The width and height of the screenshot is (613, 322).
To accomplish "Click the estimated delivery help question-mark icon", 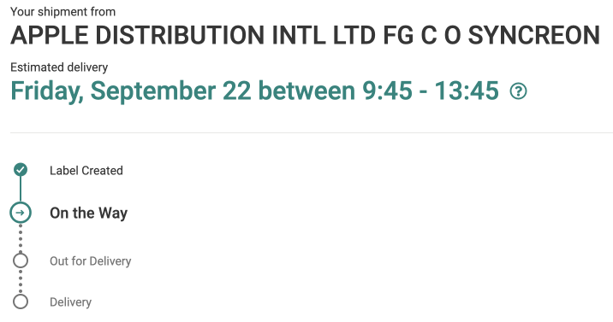I will tap(518, 91).
